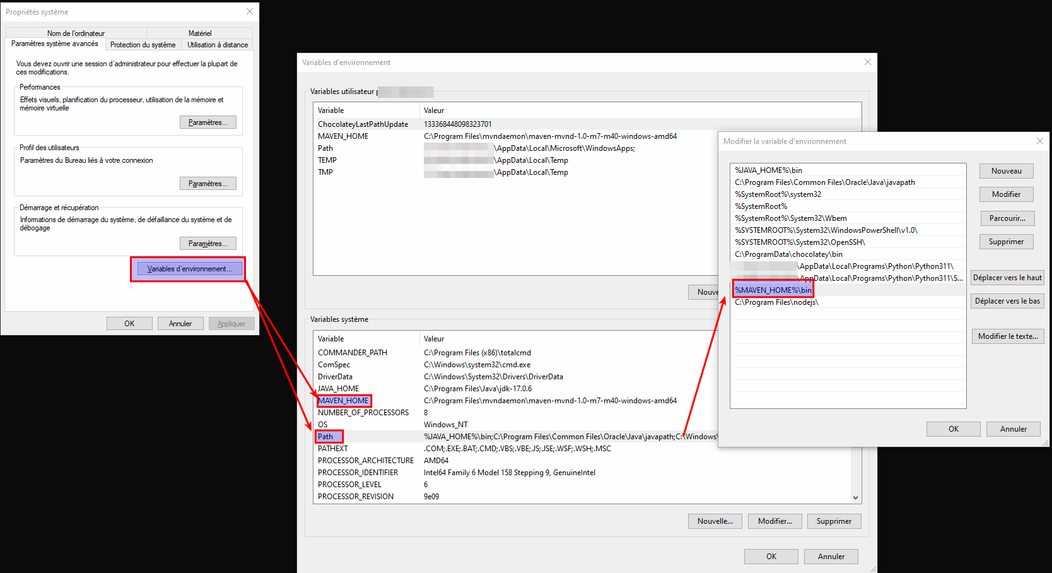The height and width of the screenshot is (573, 1052).
Task: Open the Protection du système tab
Action: coord(143,44)
